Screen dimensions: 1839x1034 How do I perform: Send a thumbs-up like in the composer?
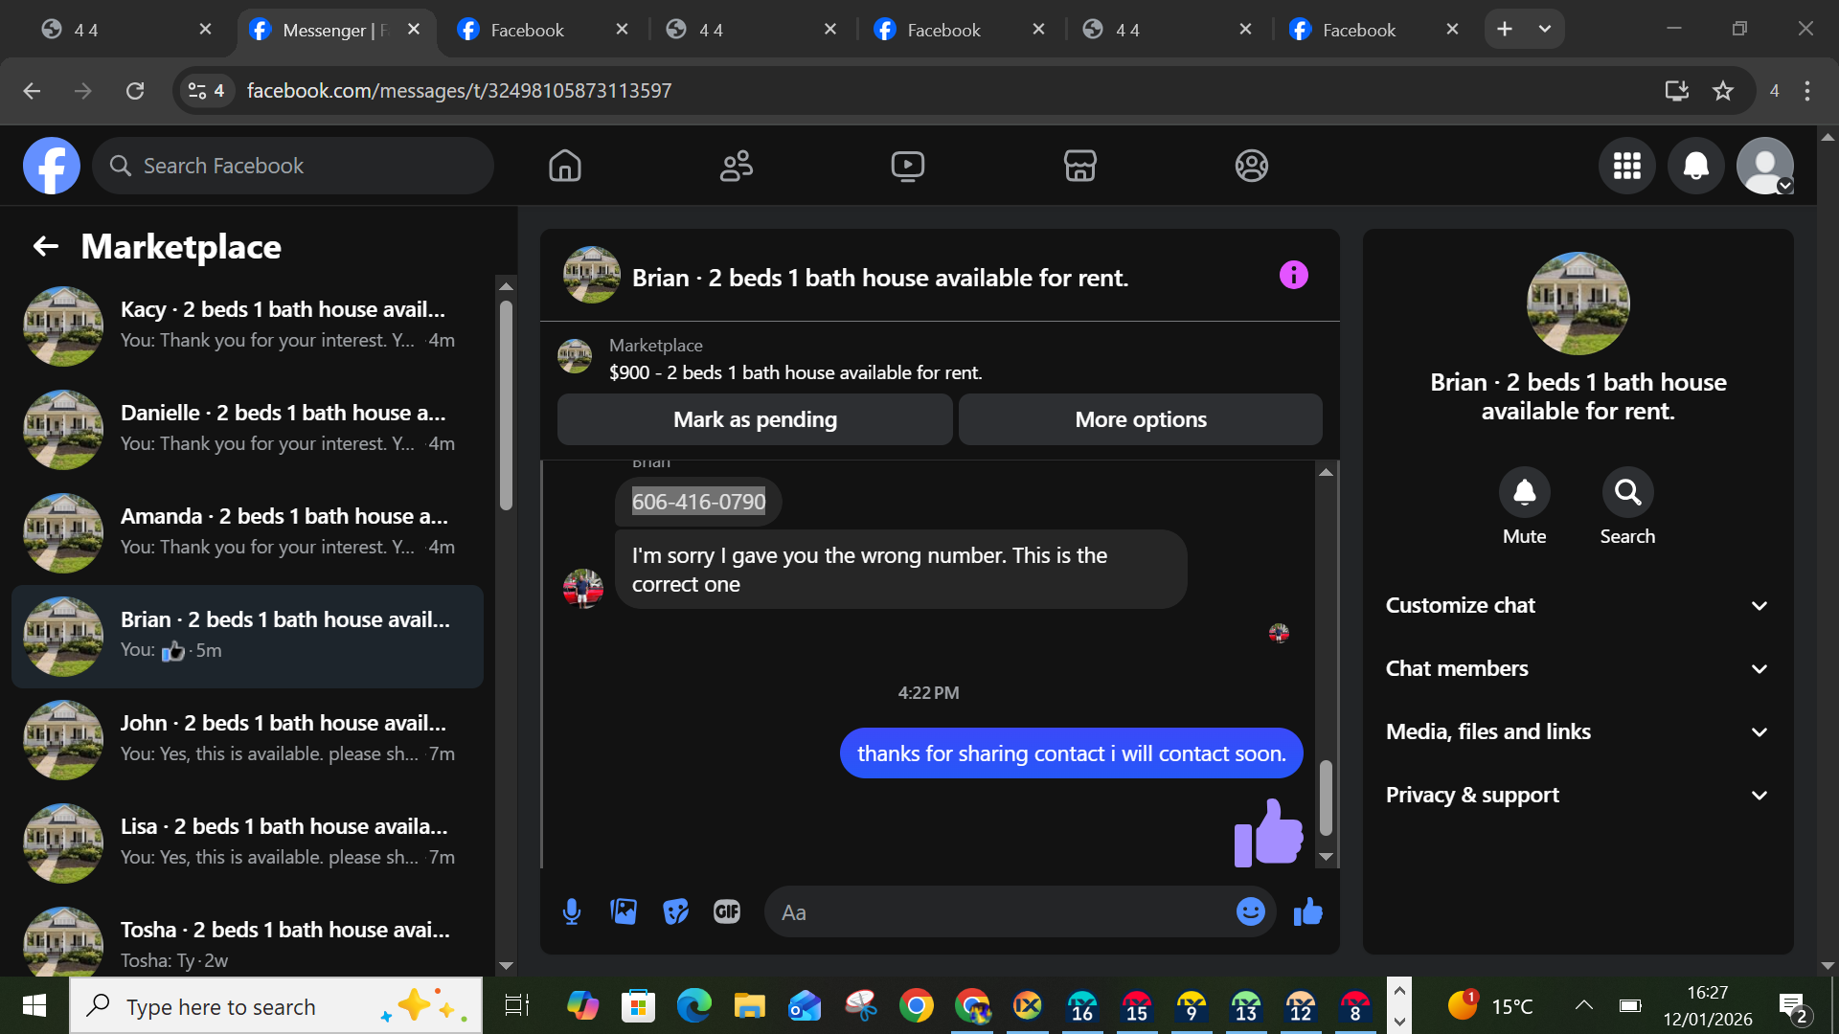click(x=1307, y=911)
